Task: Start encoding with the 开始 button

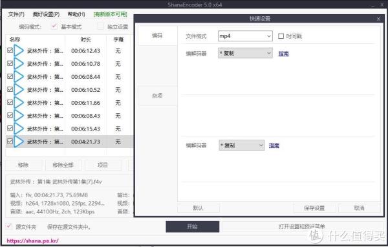Action: click(x=192, y=226)
